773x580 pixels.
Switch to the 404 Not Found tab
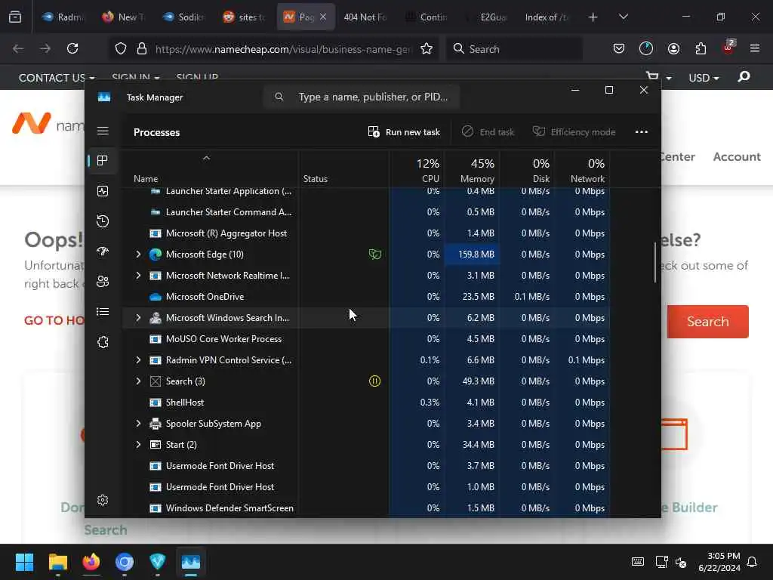pyautogui.click(x=365, y=17)
